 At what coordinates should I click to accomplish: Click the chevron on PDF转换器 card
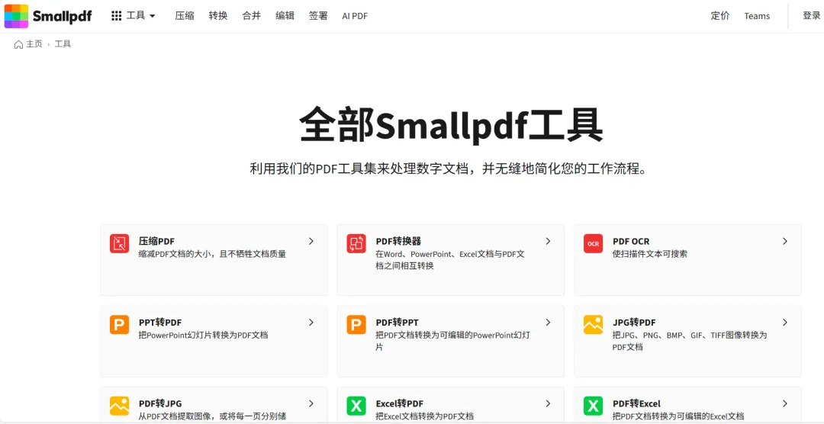click(548, 241)
